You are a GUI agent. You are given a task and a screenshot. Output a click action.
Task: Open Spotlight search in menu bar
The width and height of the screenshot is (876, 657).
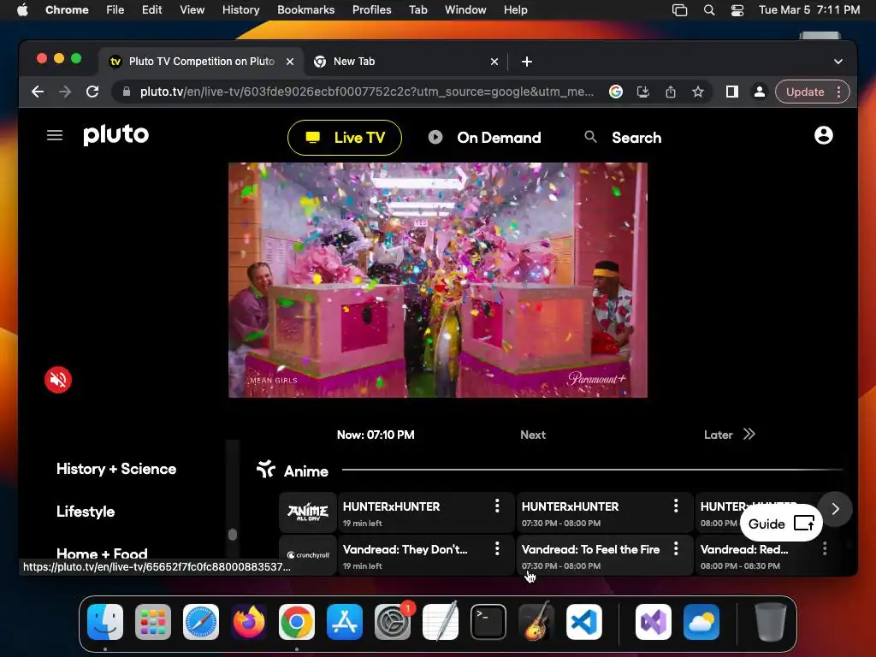pyautogui.click(x=709, y=9)
